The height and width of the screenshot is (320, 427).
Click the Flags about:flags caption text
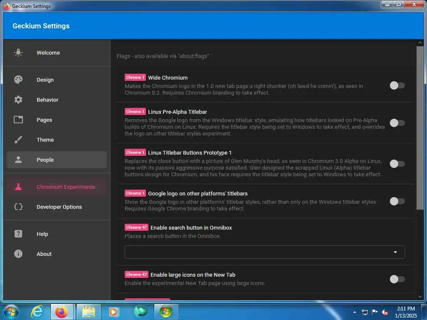163,56
